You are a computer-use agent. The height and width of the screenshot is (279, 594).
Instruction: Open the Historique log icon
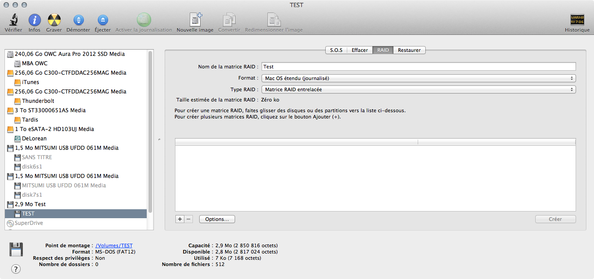point(577,20)
